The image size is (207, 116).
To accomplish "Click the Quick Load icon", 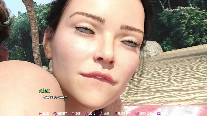I will tap(137, 114).
